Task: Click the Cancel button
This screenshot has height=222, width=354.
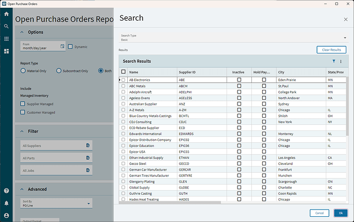Action: click(320, 213)
